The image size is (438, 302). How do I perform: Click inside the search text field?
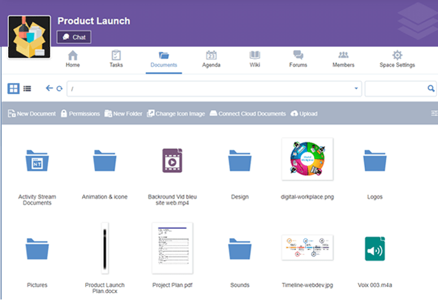395,89
